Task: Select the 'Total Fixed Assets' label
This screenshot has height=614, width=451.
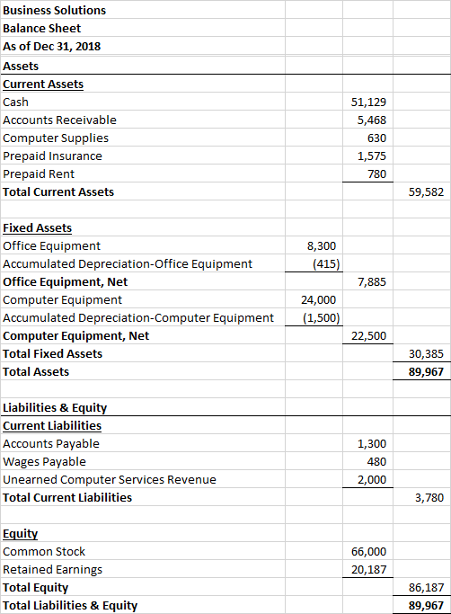Action: [x=52, y=353]
